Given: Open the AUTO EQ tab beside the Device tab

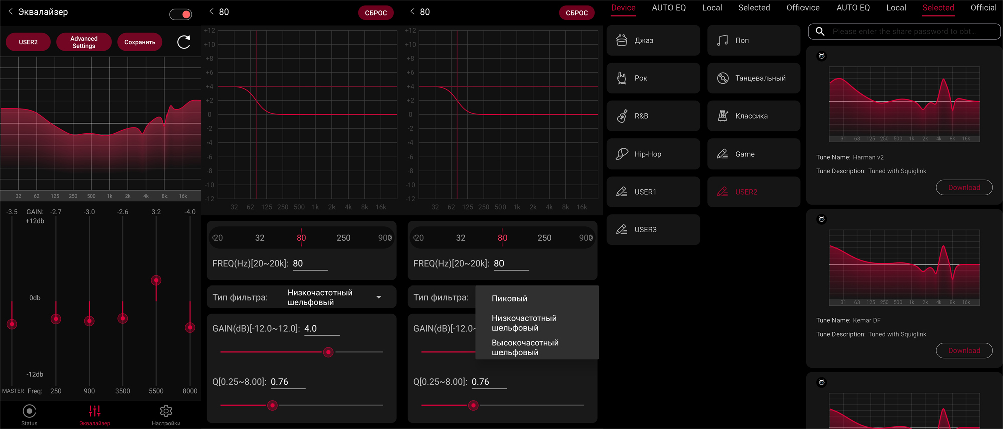Looking at the screenshot, I should pos(668,8).
